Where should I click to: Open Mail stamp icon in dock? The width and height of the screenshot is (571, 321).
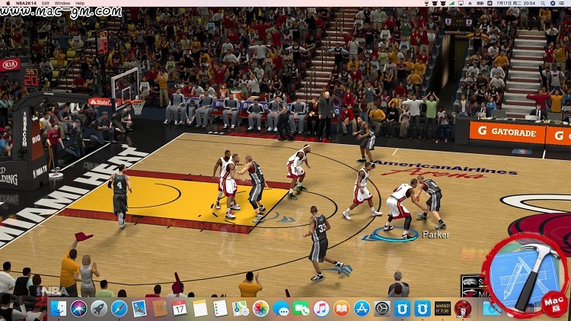pos(139,309)
